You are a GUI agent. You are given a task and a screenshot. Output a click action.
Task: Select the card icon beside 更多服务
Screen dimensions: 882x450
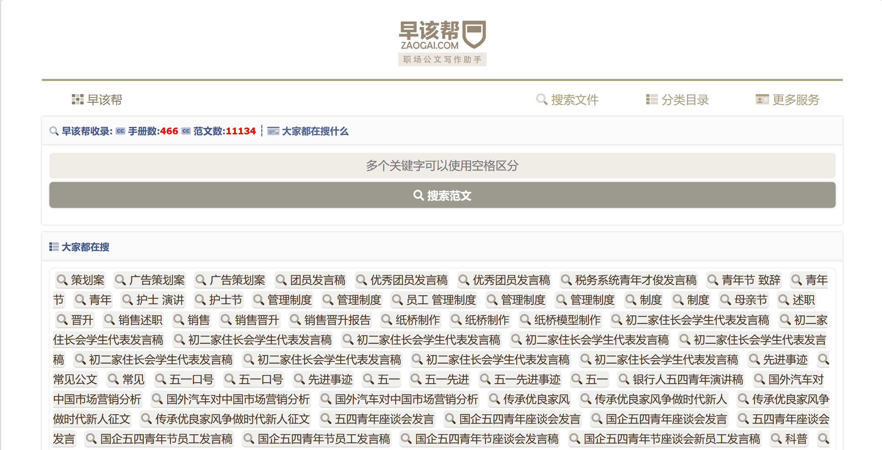coord(762,100)
